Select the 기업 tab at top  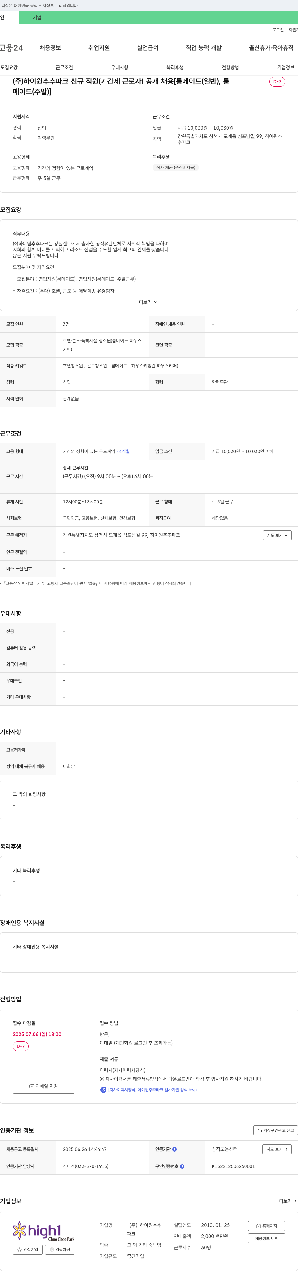click(x=37, y=17)
